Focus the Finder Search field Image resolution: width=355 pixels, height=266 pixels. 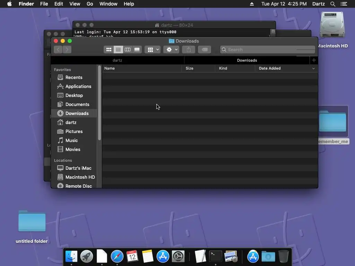[x=267, y=50]
